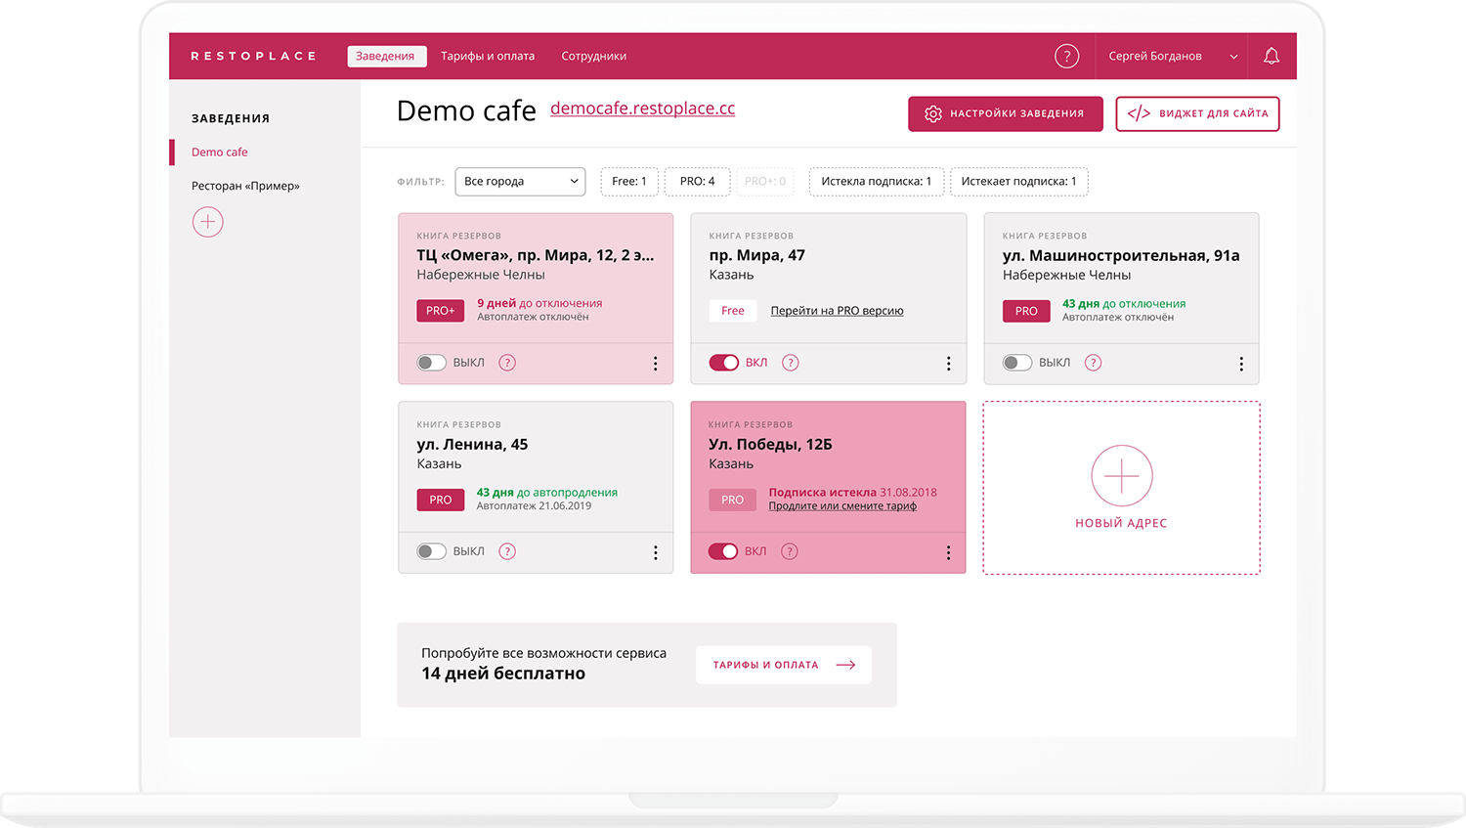1466x828 pixels.
Task: Filter by Истекает подписка: 1
Action: tap(1018, 181)
